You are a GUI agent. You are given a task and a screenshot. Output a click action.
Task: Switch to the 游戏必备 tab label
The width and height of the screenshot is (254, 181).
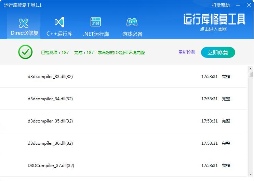pos(132,34)
